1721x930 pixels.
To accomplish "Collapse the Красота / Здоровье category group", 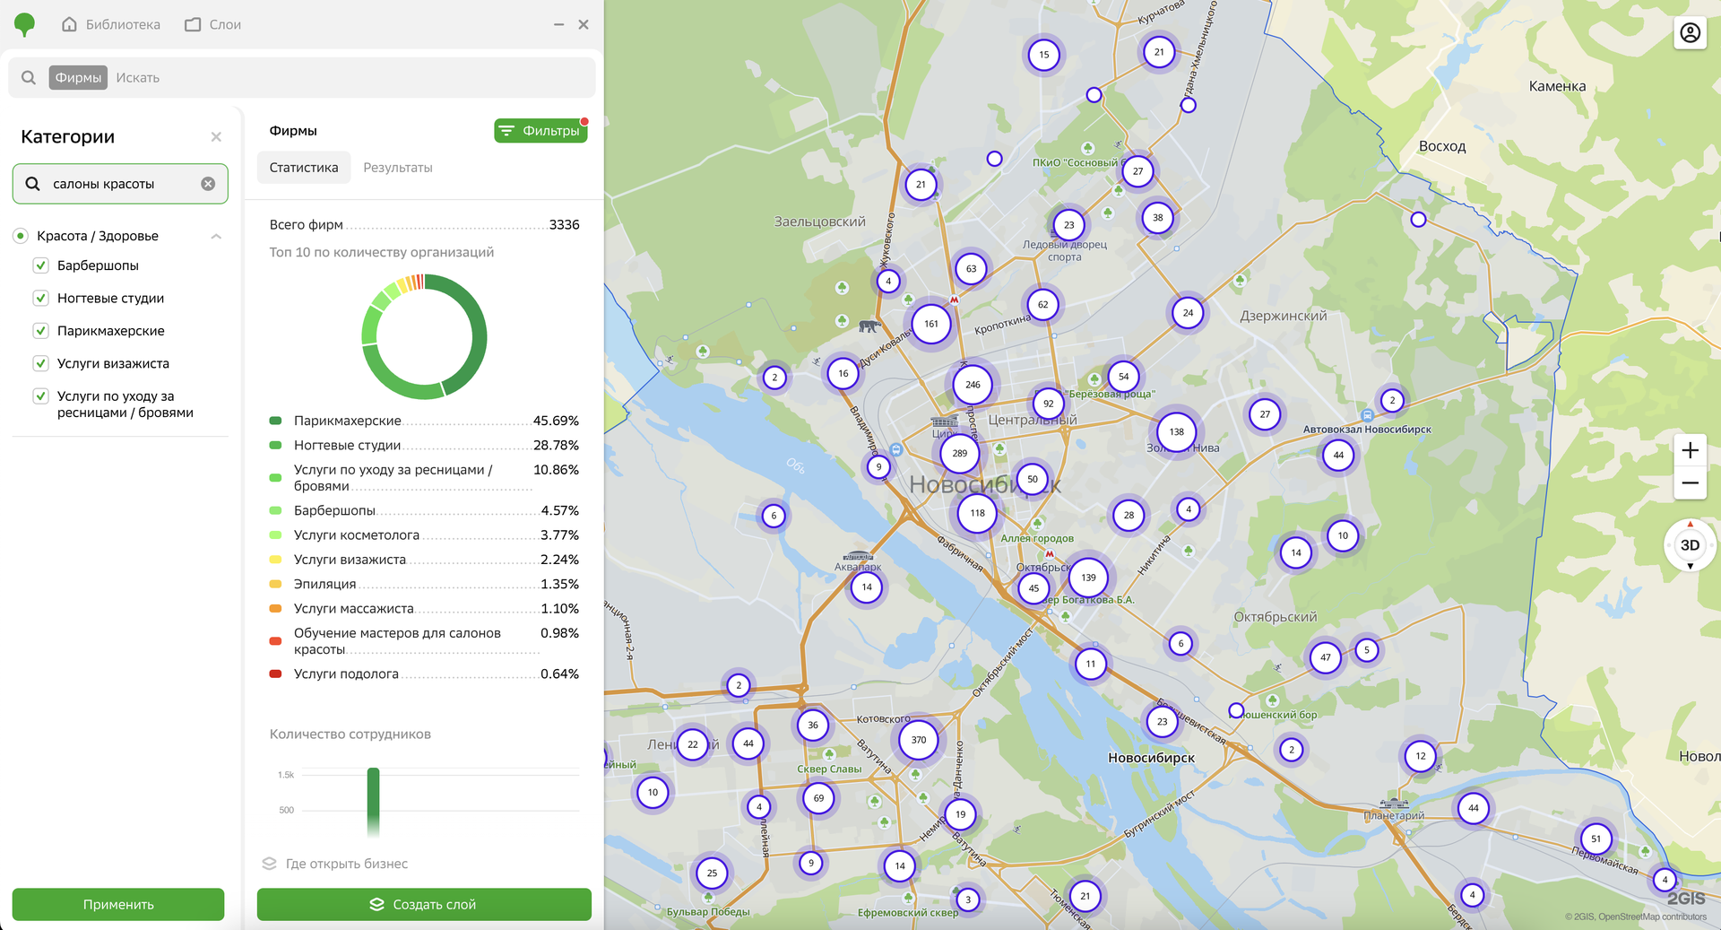I will click(x=216, y=236).
